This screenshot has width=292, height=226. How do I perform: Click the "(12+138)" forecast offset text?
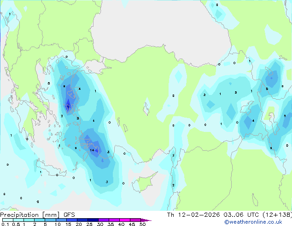pos(277,215)
